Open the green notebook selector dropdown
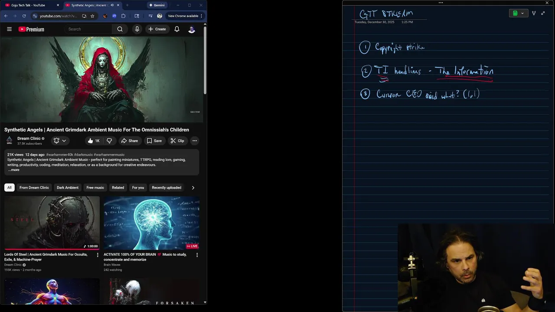The image size is (555, 312). tap(519, 13)
